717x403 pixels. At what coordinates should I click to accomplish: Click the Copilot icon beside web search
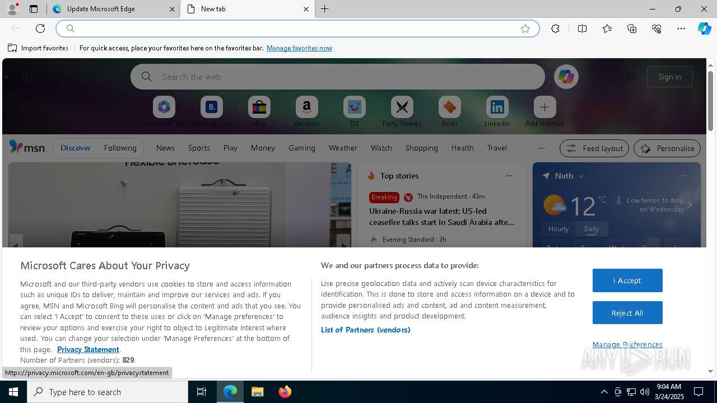pyautogui.click(x=566, y=77)
